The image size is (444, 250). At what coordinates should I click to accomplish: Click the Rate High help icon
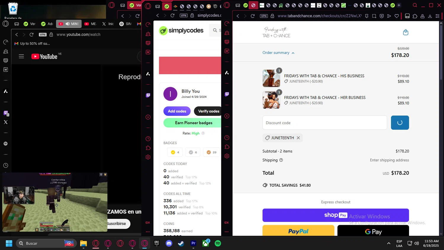(x=203, y=133)
